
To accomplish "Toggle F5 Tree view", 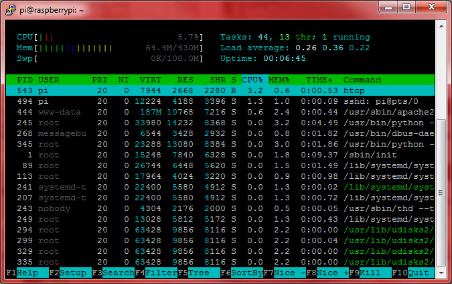I will [199, 273].
